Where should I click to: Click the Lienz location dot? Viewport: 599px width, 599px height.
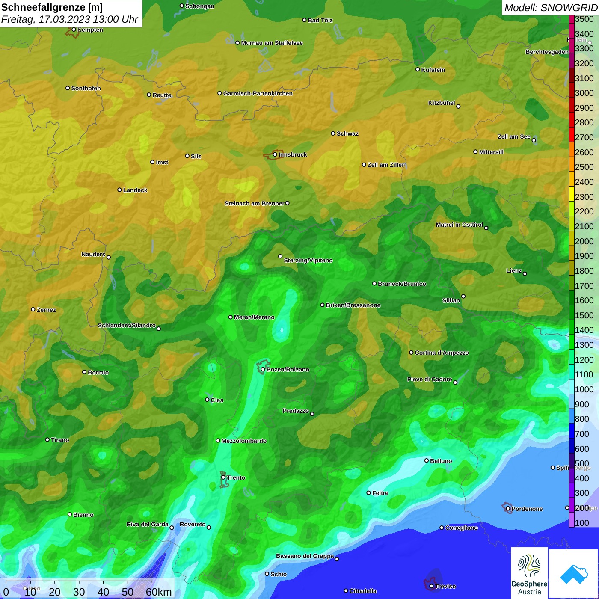pos(525,274)
